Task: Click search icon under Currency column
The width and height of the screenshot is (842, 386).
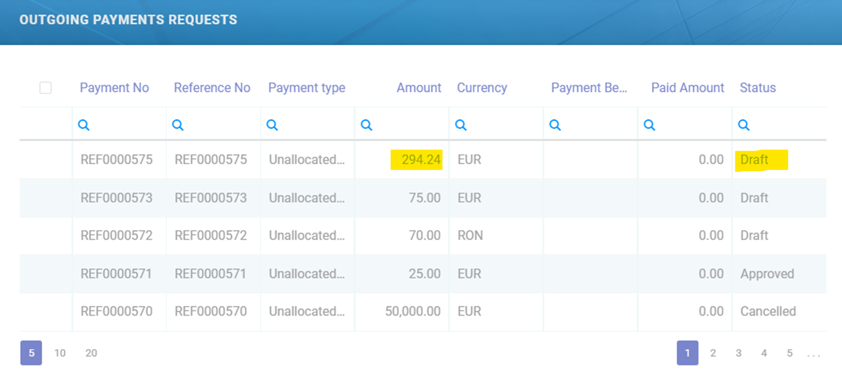Action: point(461,125)
